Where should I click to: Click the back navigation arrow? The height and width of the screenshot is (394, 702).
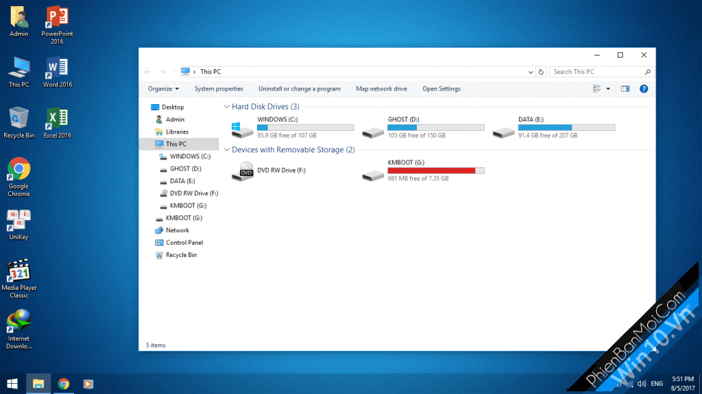pyautogui.click(x=148, y=72)
